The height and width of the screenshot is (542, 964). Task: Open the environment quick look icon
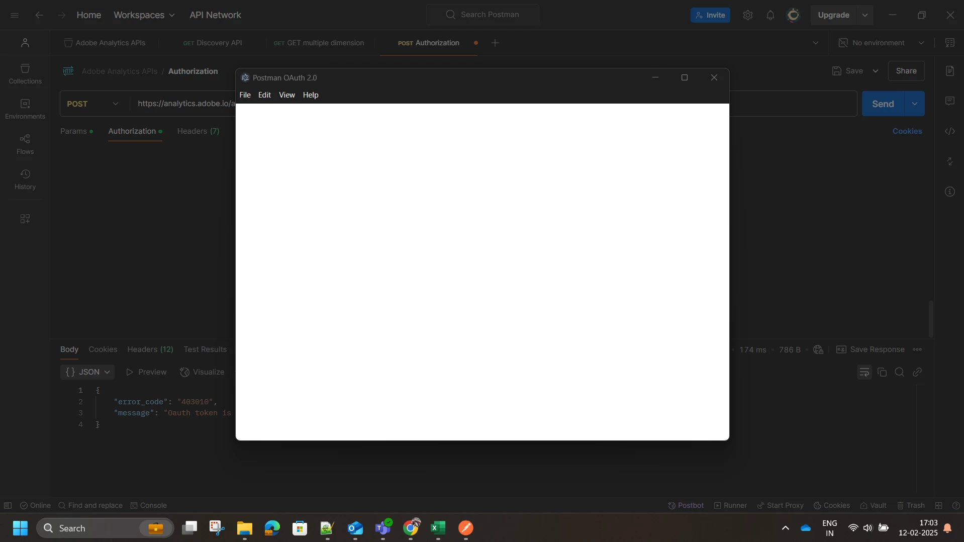pyautogui.click(x=950, y=43)
